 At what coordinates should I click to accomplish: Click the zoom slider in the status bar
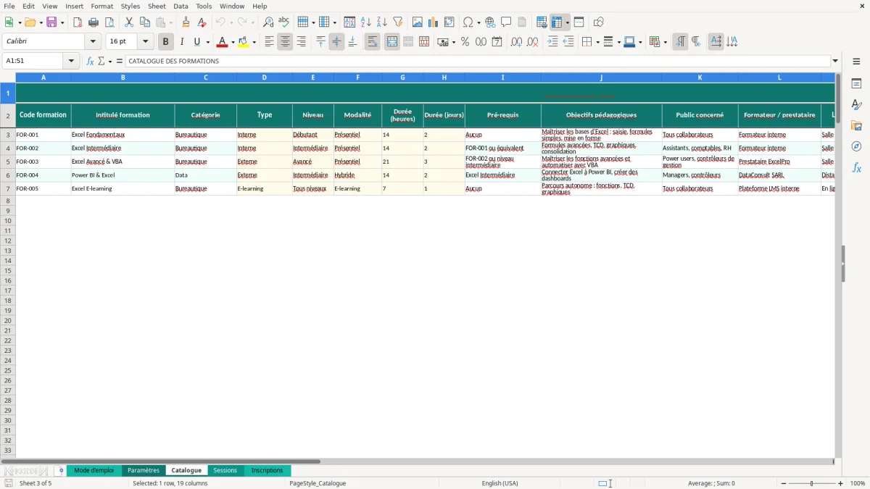(811, 483)
